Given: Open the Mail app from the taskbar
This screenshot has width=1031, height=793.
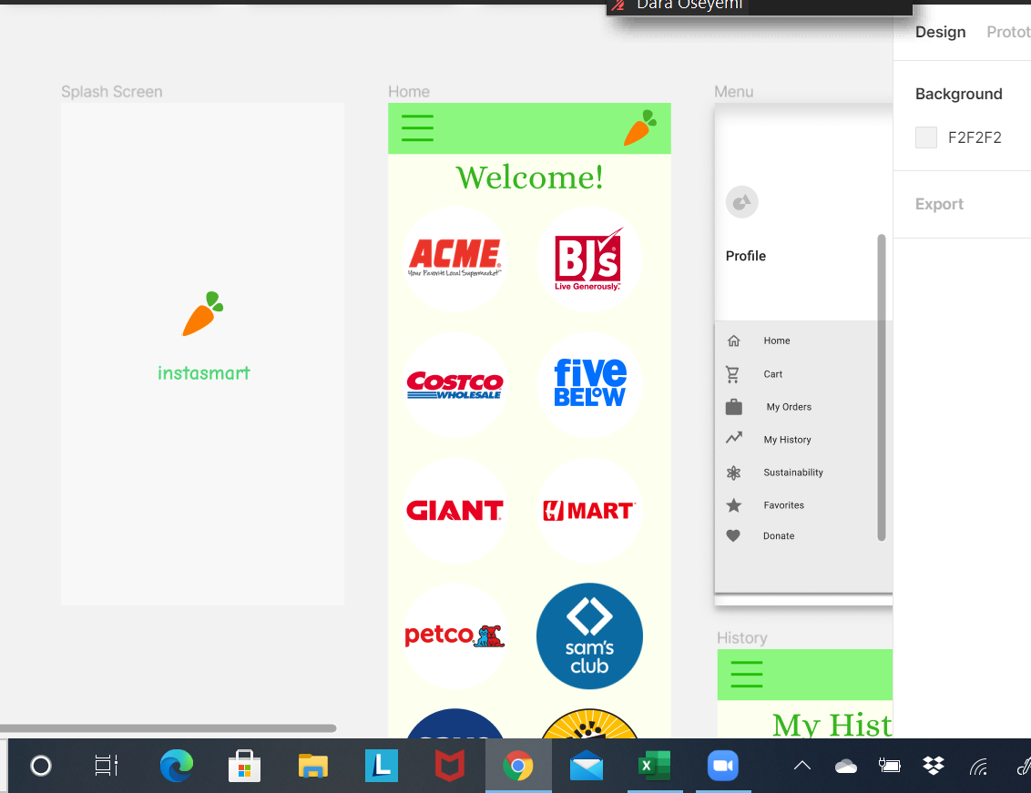Looking at the screenshot, I should [587, 766].
